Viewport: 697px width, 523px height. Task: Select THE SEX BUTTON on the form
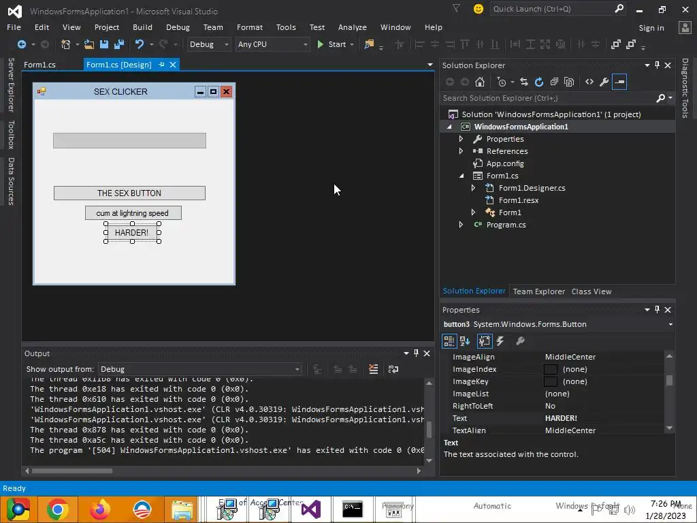[x=129, y=193]
